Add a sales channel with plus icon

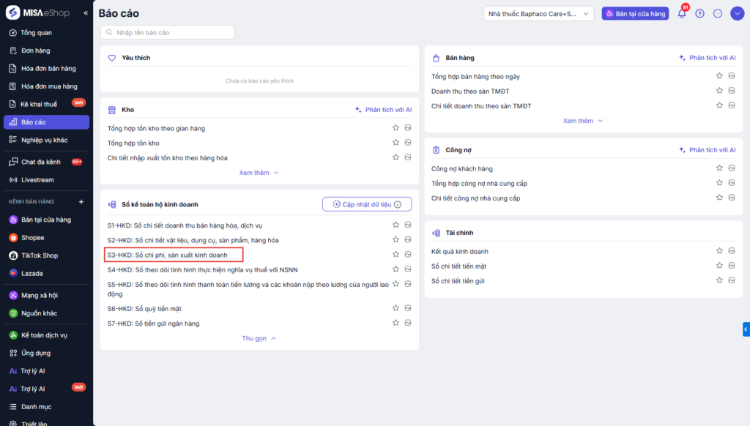pyautogui.click(x=81, y=201)
